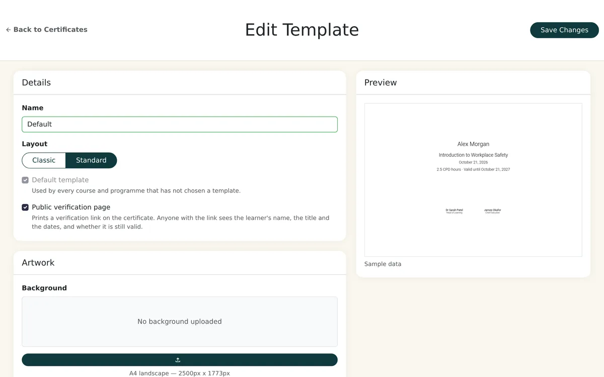Click Dr Sarah Patel signature in preview
The image size is (604, 377).
click(454, 210)
